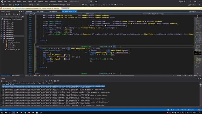
Task: Click the error count indicator below the editor
Action: [35, 75]
